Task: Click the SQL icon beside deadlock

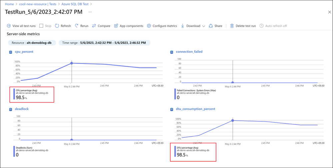Action: pos(11,109)
